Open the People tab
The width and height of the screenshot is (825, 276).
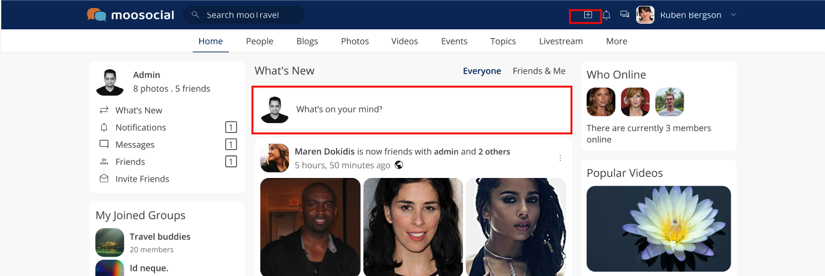click(260, 41)
